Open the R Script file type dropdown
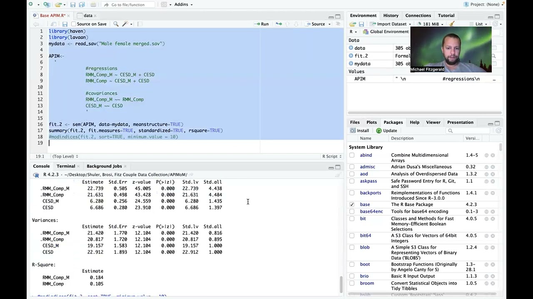This screenshot has height=299, width=533. click(332, 157)
